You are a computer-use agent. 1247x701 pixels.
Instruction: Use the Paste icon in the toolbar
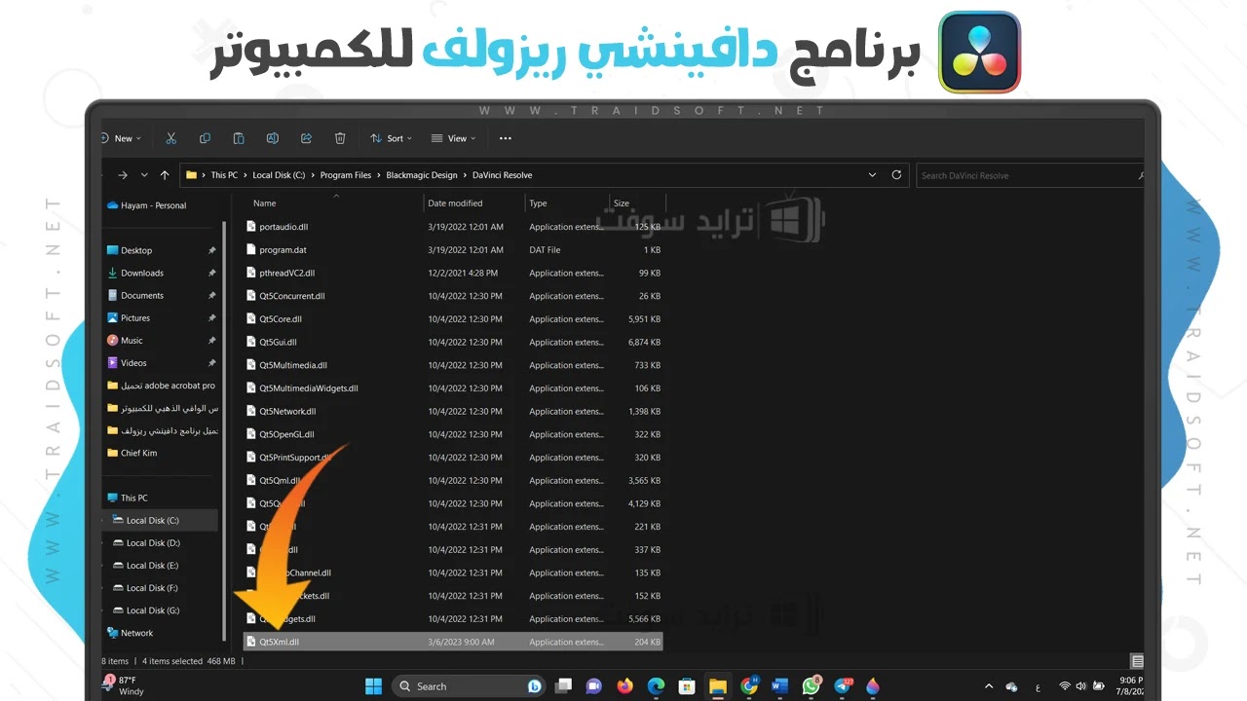[x=239, y=138]
